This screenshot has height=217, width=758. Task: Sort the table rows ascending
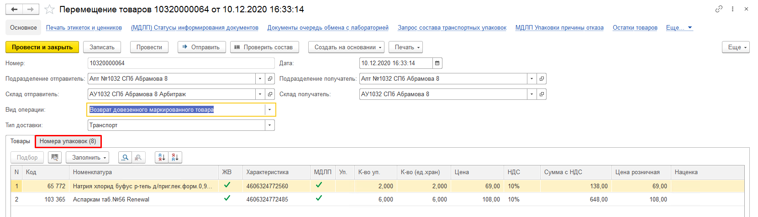[x=162, y=157]
